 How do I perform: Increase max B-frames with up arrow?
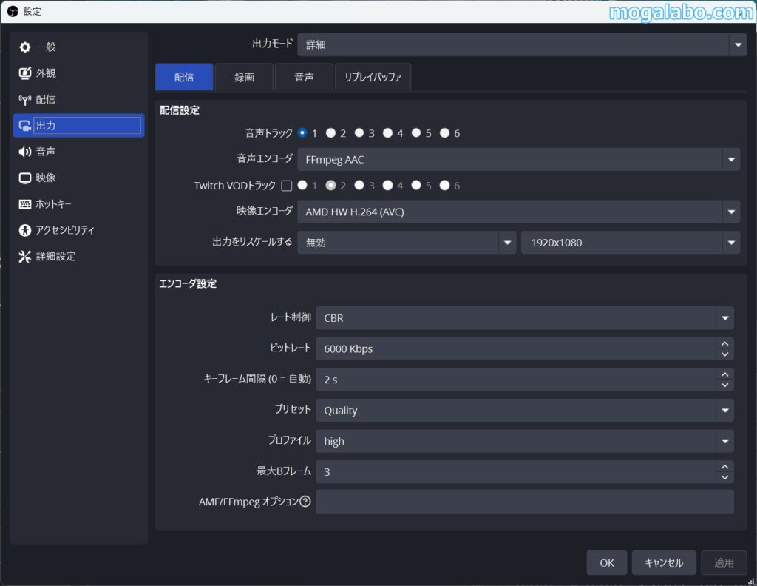(724, 467)
